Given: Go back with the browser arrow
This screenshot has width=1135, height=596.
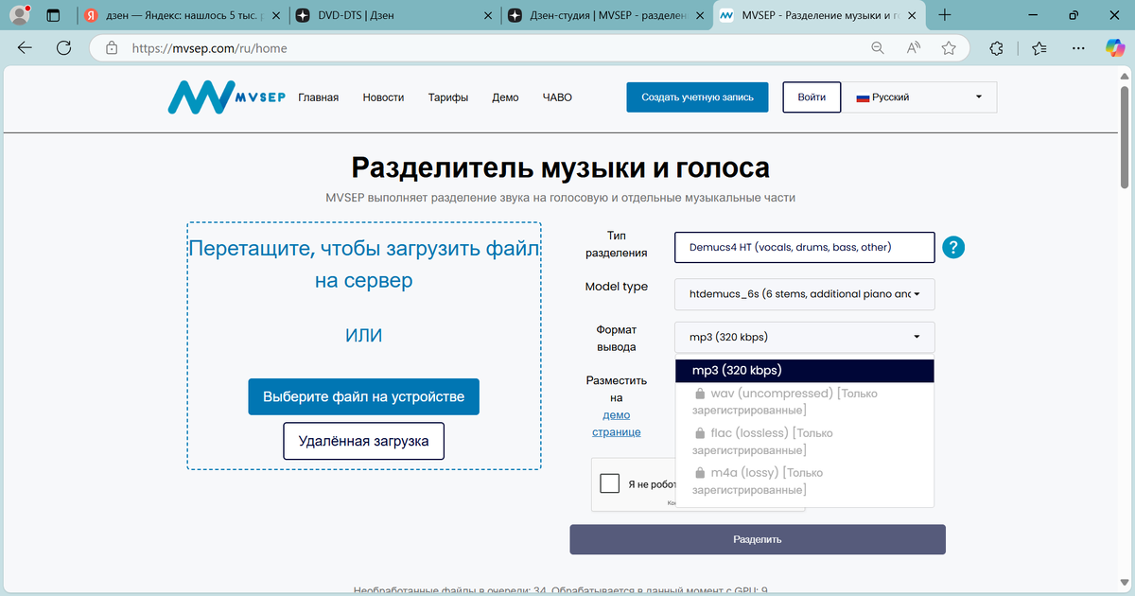Looking at the screenshot, I should [26, 47].
